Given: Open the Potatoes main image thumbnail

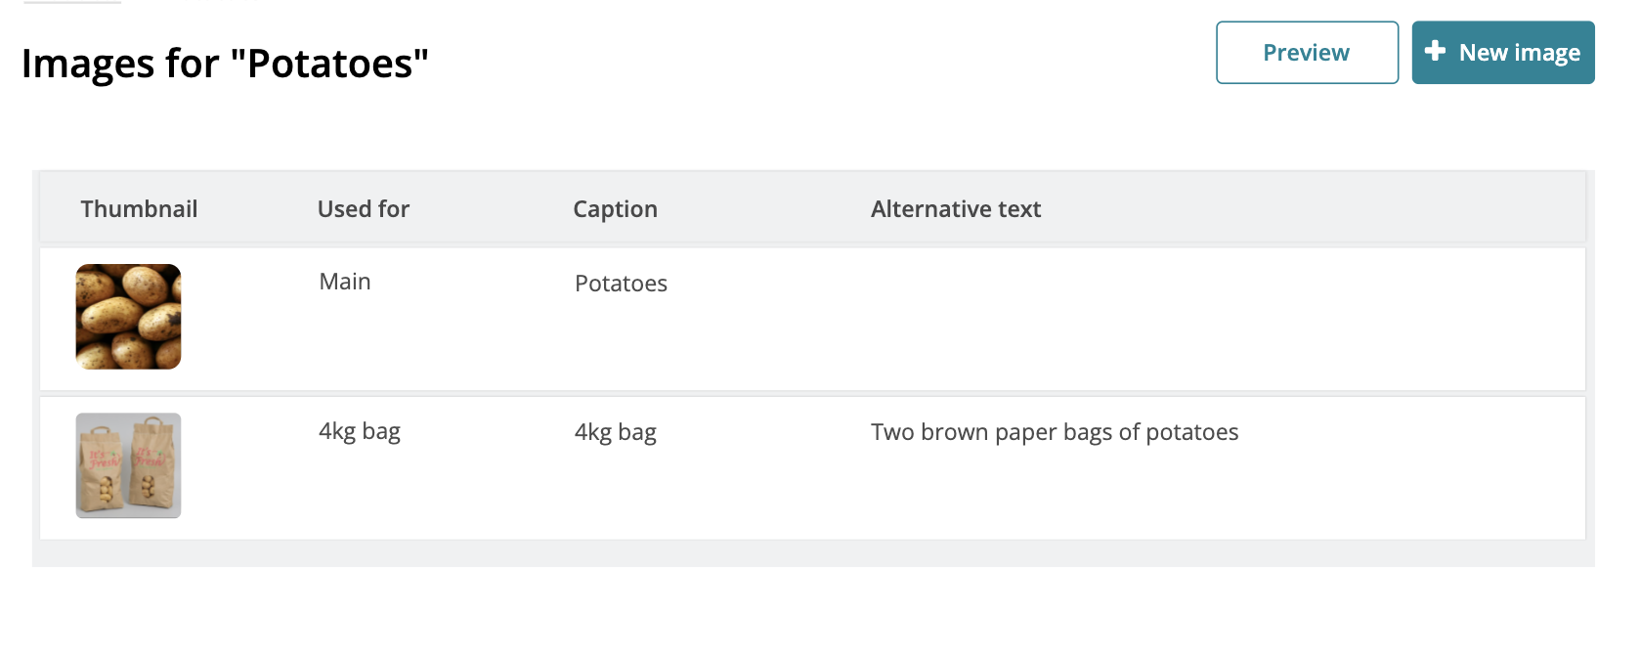Looking at the screenshot, I should coord(129,317).
